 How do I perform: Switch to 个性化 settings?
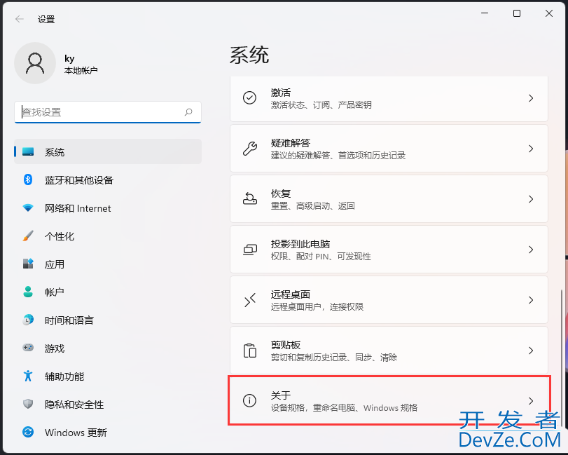coord(108,236)
